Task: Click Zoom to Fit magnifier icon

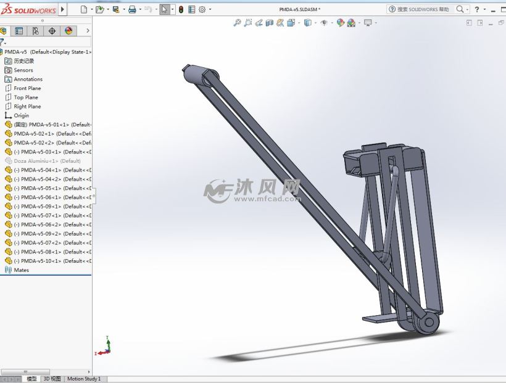Action: (x=237, y=23)
